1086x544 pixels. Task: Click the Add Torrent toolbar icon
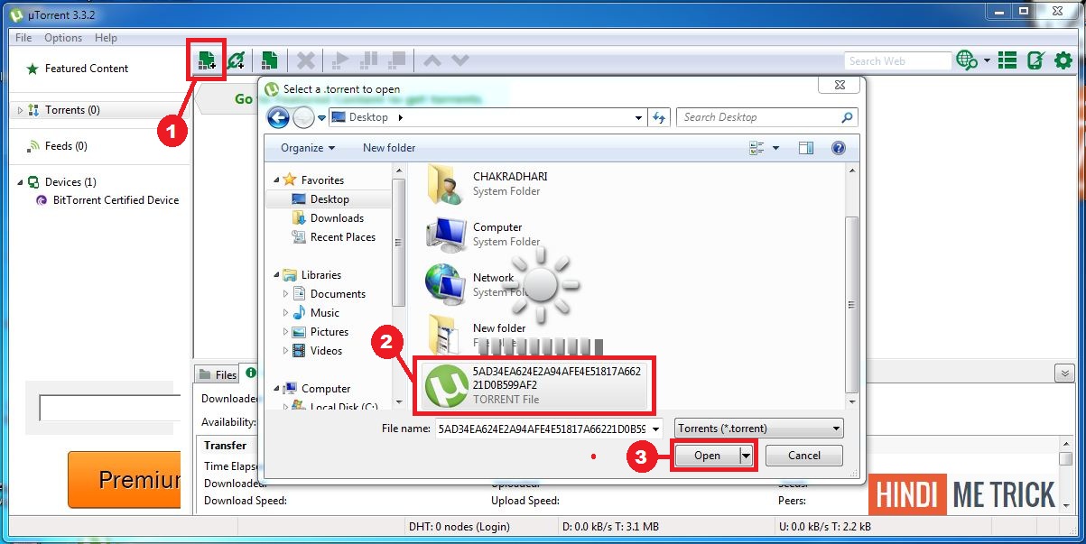coord(207,60)
